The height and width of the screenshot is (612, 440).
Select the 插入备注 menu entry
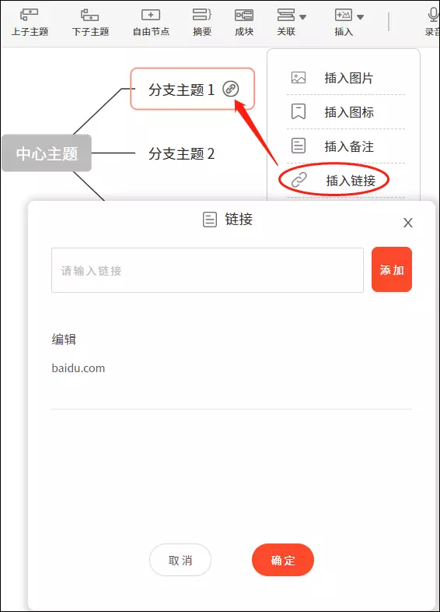click(346, 146)
